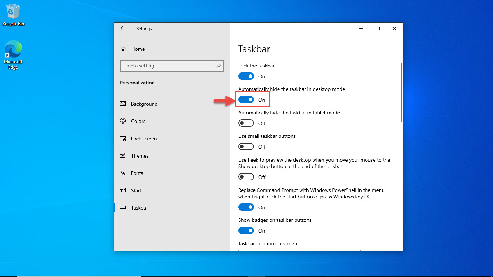
Task: Open the Fonts settings icon
Action: click(123, 173)
